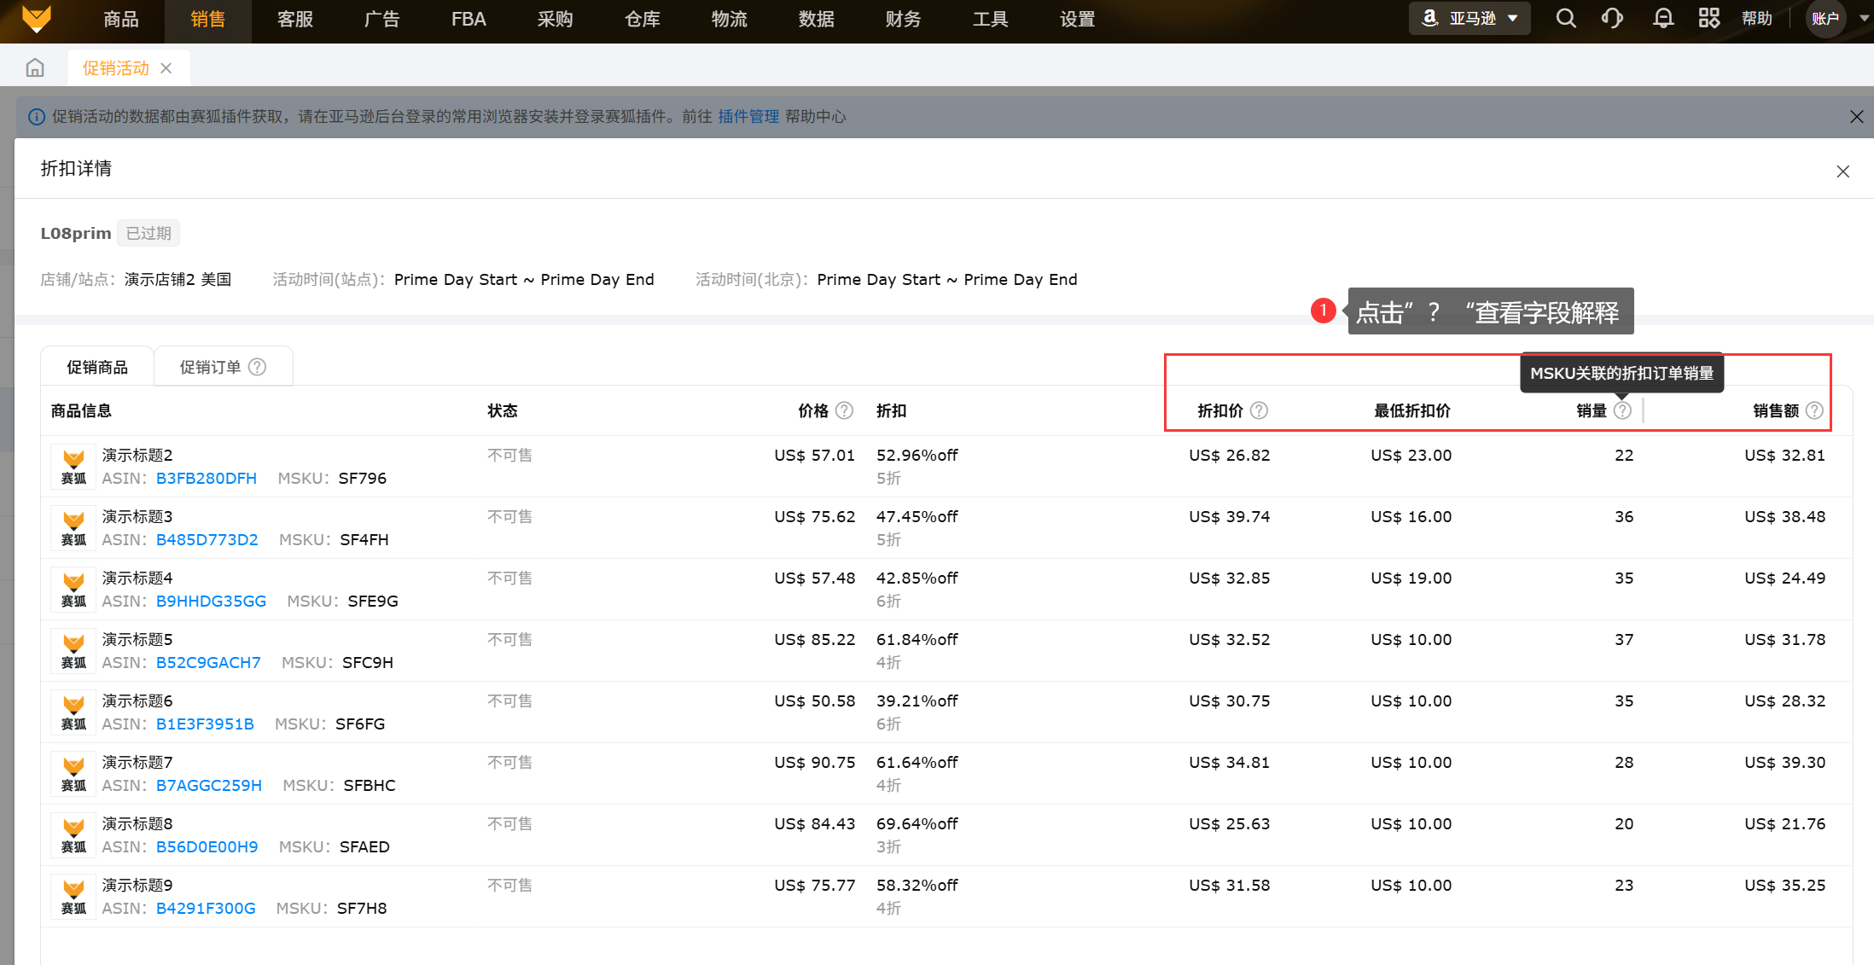The image size is (1874, 965).
Task: Open ASIN link B3FB280DFH
Action: (x=206, y=479)
